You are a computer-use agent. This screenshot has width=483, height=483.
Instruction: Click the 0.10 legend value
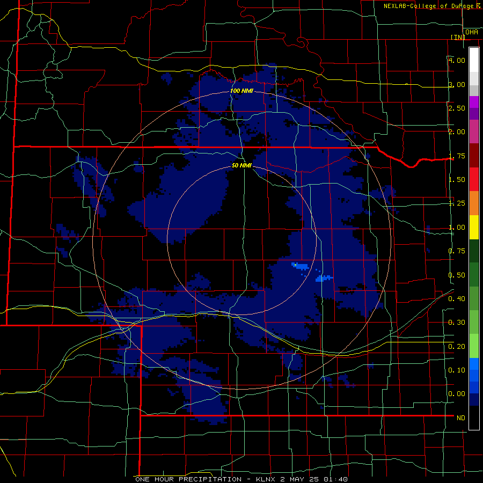[457, 370]
